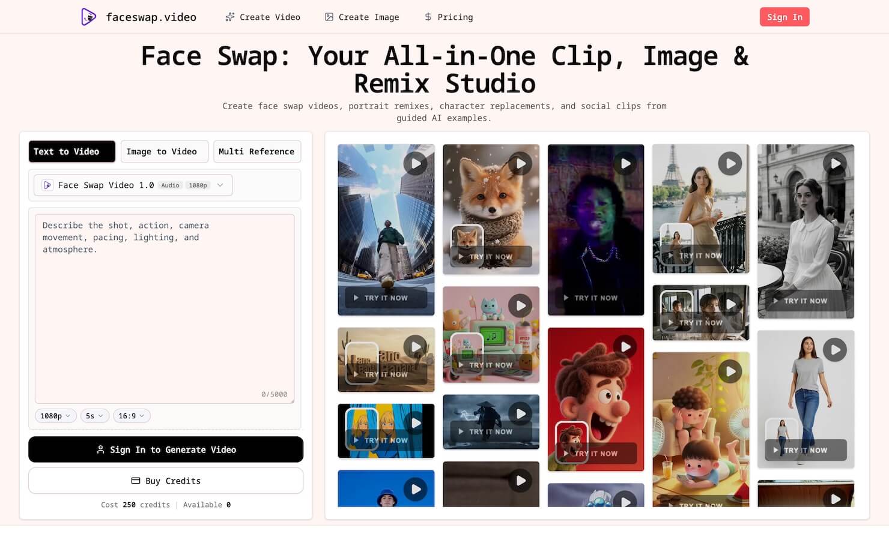The height and width of the screenshot is (540, 889).
Task: Go to the Pricing page
Action: pyautogui.click(x=449, y=17)
